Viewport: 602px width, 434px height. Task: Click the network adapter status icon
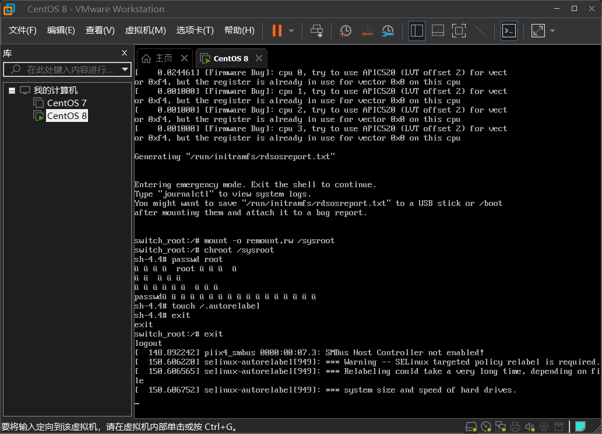[500, 426]
